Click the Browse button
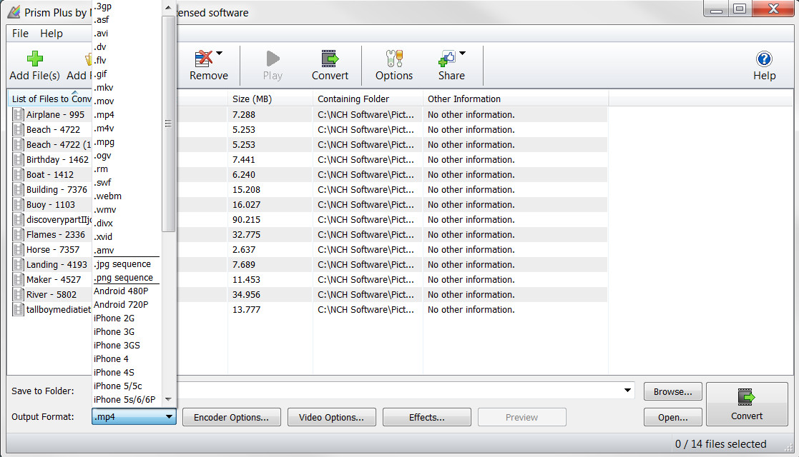The height and width of the screenshot is (457, 799). tap(672, 391)
